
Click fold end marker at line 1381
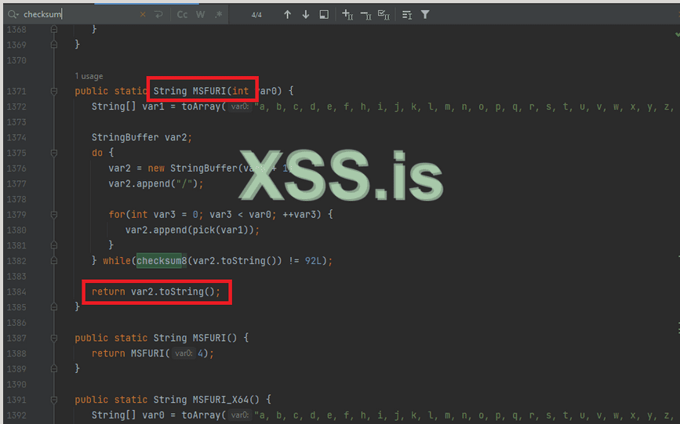pos(54,245)
